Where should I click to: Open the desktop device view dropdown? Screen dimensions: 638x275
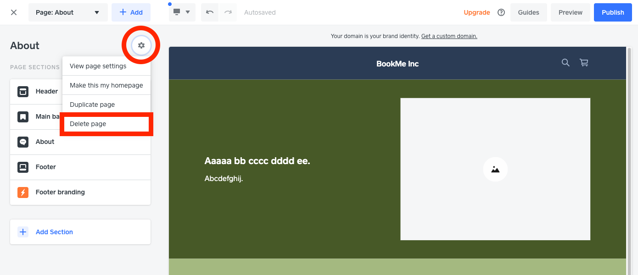(x=182, y=12)
